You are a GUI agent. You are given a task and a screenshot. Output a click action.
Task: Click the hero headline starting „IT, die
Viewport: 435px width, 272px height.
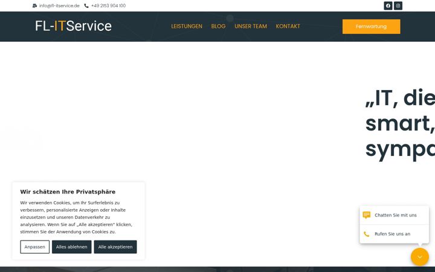click(x=400, y=124)
